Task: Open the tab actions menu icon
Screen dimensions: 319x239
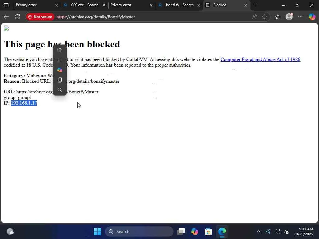Action: (6, 5)
